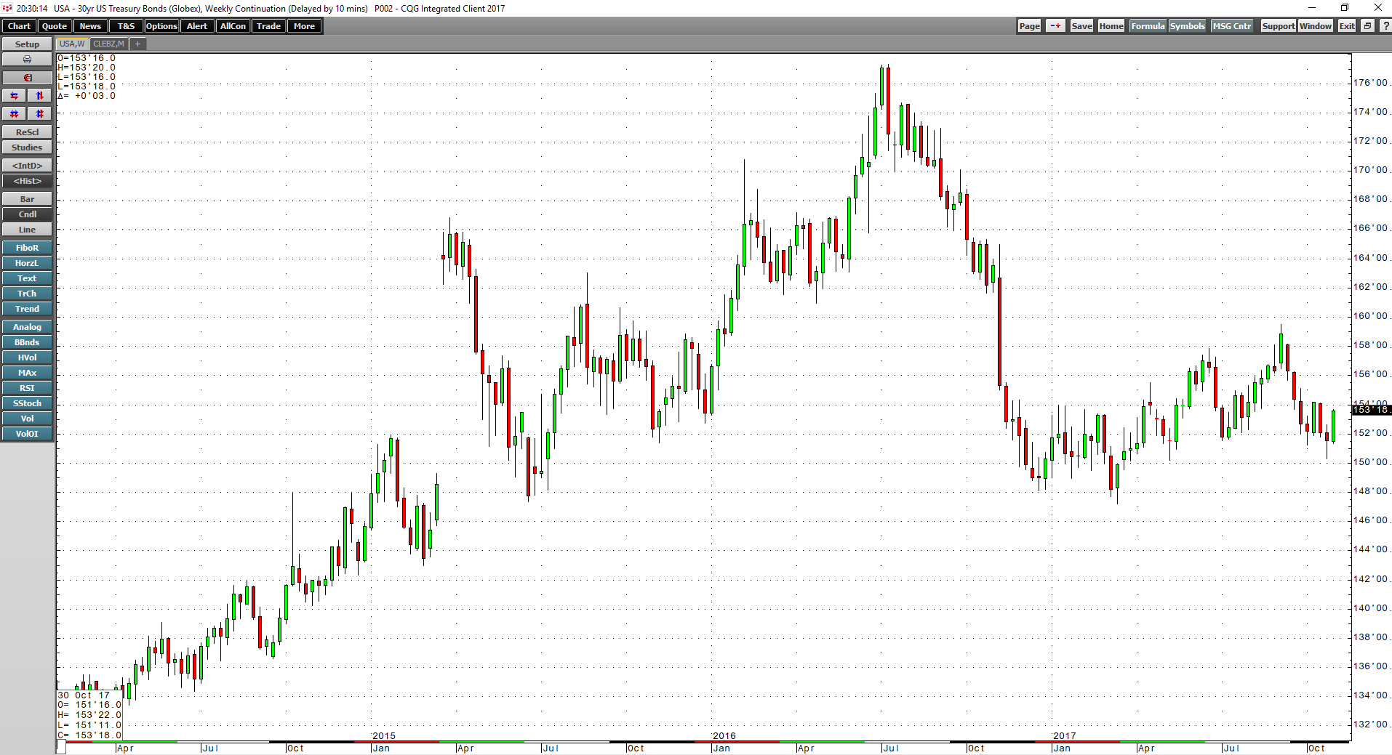
Task: Open the Options menu
Action: [161, 25]
